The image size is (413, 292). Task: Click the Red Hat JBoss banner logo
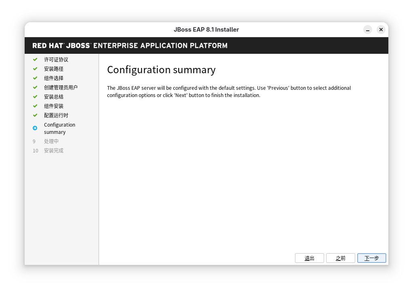pyautogui.click(x=130, y=46)
